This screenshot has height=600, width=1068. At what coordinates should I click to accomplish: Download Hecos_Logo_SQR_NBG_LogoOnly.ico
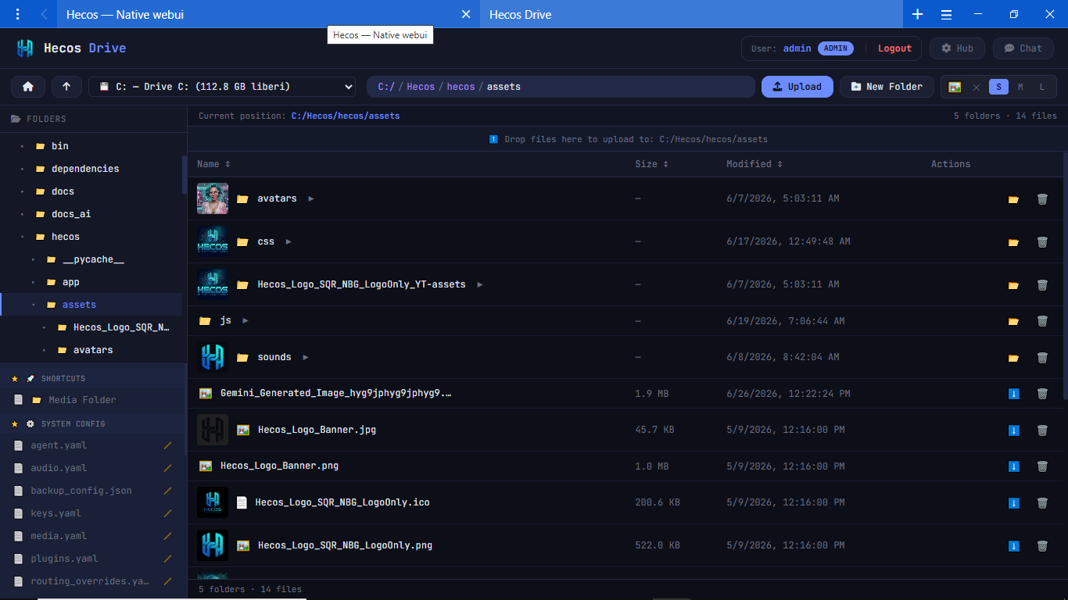pyautogui.click(x=1013, y=503)
